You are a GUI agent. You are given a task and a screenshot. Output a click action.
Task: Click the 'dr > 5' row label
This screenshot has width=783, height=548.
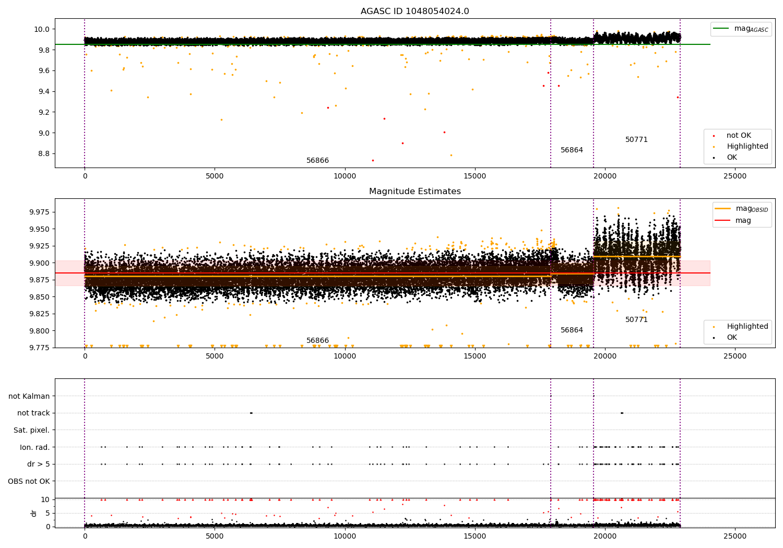38,464
